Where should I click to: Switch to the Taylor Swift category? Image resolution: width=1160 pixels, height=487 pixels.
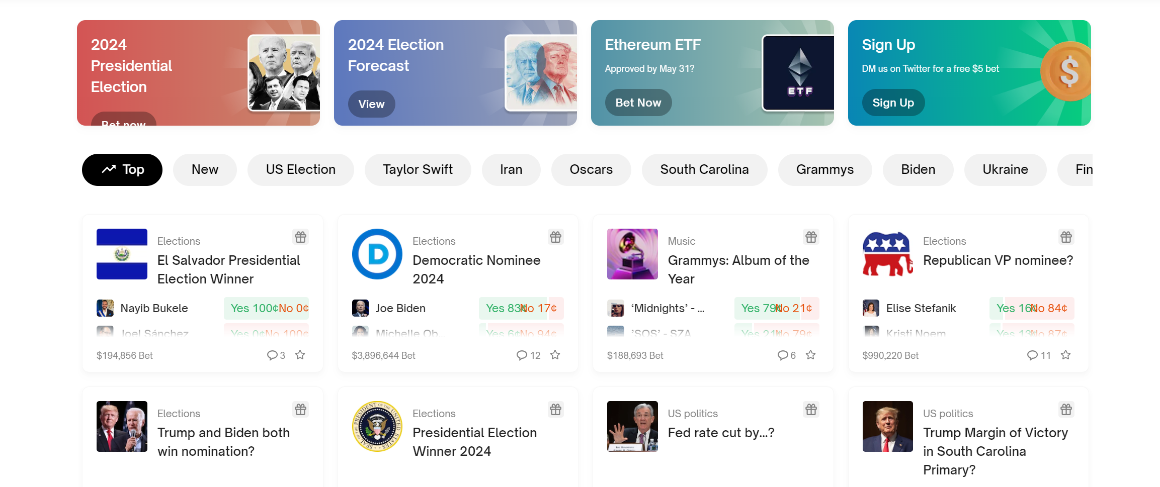[x=418, y=170]
